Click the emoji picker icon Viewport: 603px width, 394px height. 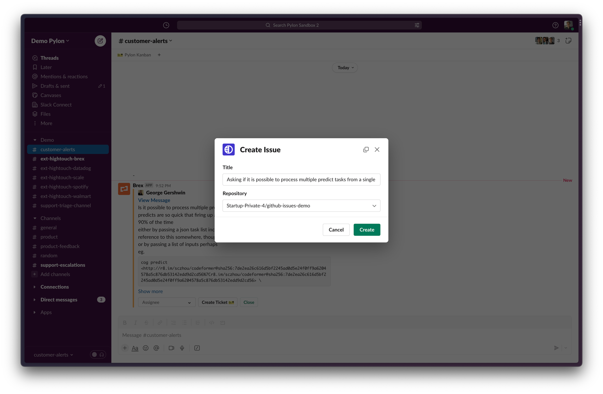pos(146,348)
